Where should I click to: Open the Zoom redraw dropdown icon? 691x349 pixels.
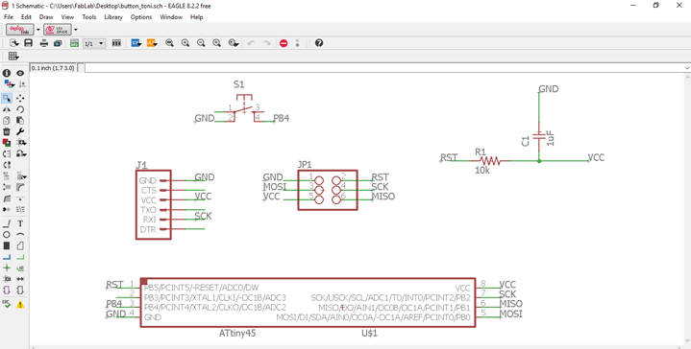point(234,43)
